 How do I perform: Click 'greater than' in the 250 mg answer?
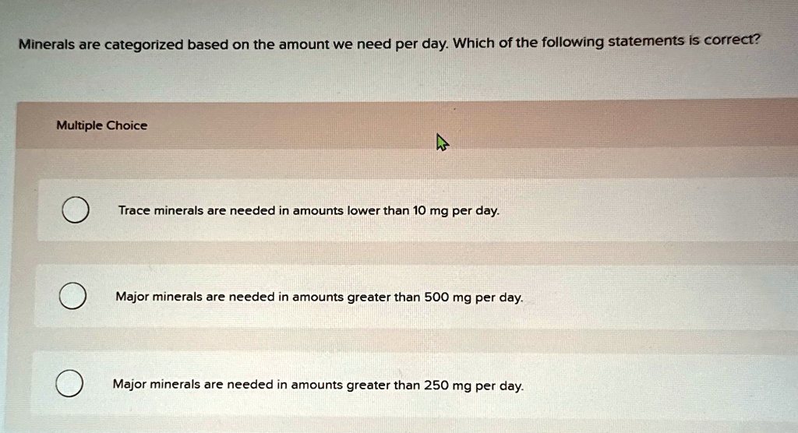click(383, 385)
